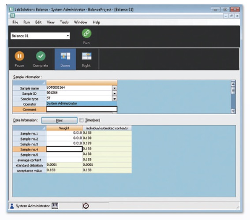Click the green Run link icon
The height and width of the screenshot is (220, 250).
click(86, 34)
